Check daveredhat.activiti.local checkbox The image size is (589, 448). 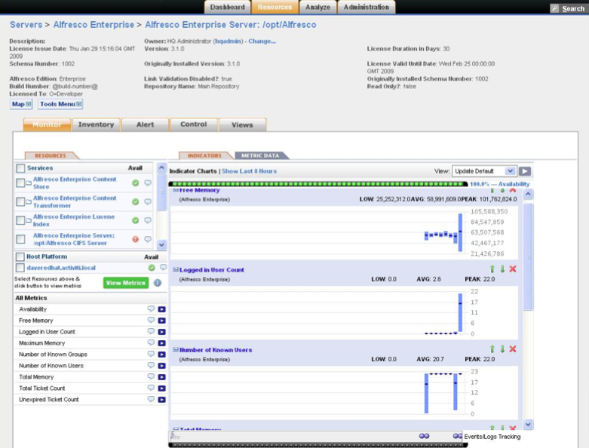click(20, 268)
